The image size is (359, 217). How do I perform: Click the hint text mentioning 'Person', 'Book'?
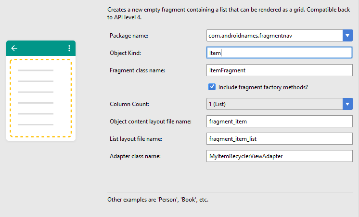tap(158, 200)
